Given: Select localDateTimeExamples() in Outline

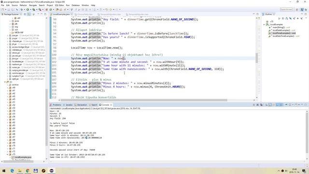Looking at the screenshot, I should 284,36.
